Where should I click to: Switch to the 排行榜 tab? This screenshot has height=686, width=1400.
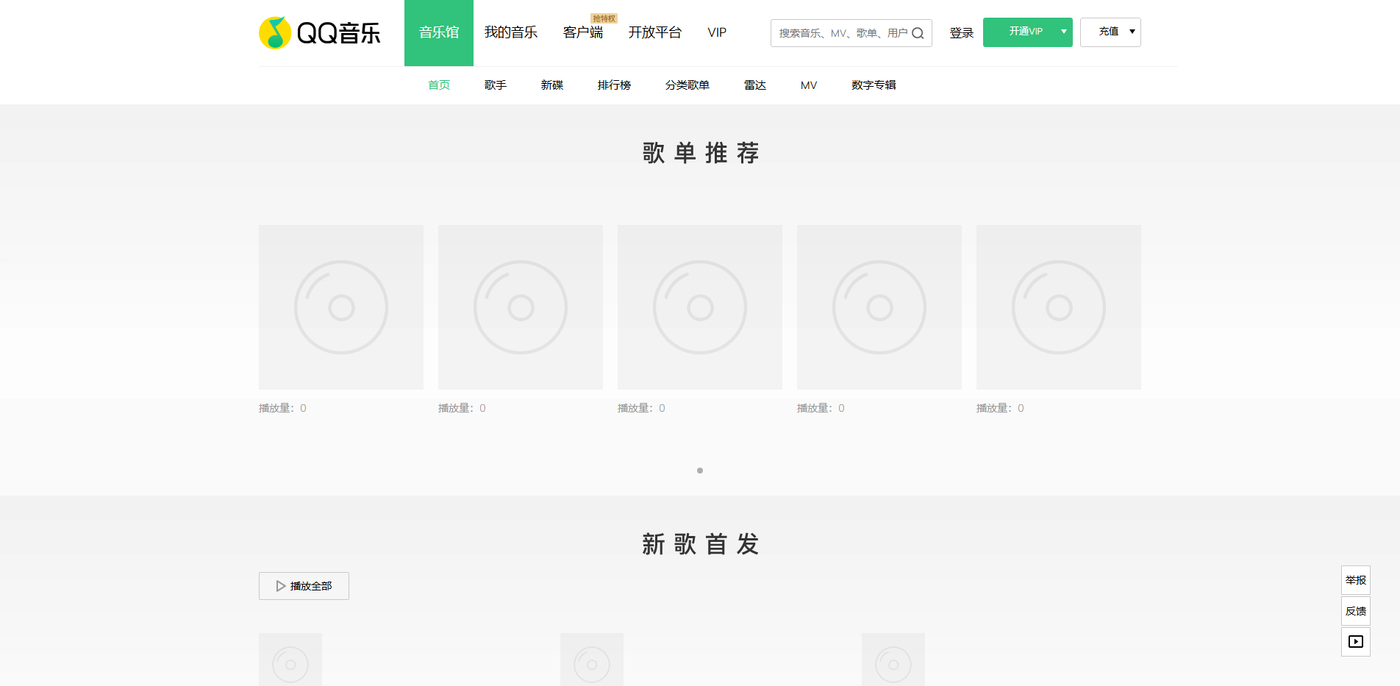click(615, 85)
